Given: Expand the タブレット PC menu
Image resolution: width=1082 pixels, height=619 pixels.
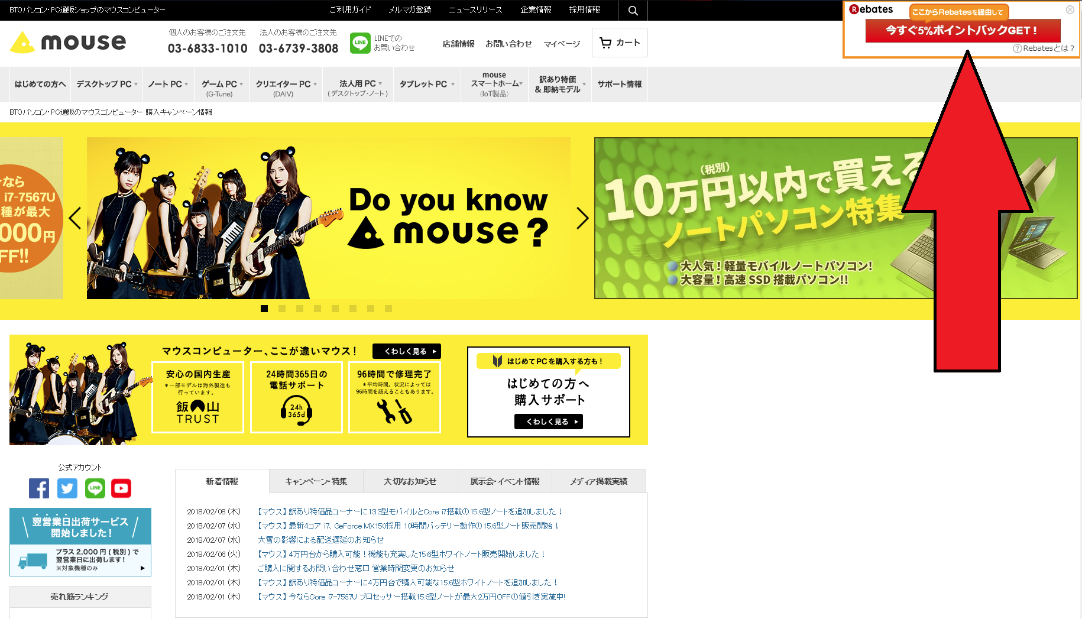Looking at the screenshot, I should click(427, 84).
